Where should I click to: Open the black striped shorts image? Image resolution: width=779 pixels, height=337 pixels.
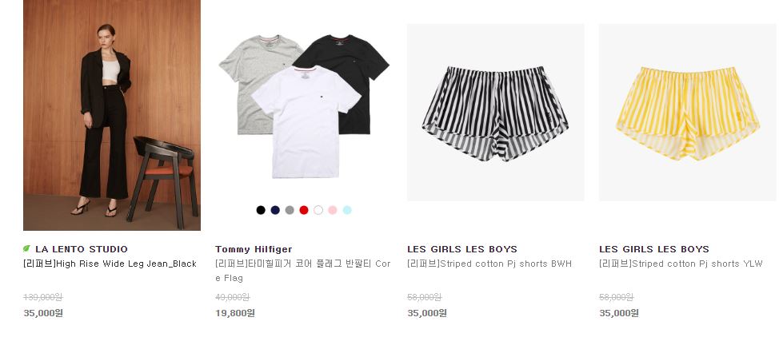click(495, 113)
